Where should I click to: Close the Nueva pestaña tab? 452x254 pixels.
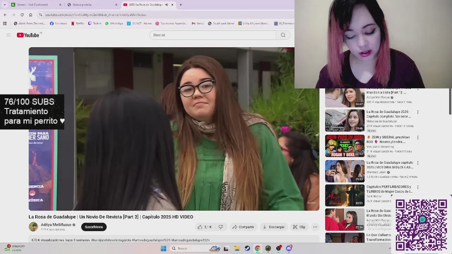(x=116, y=5)
